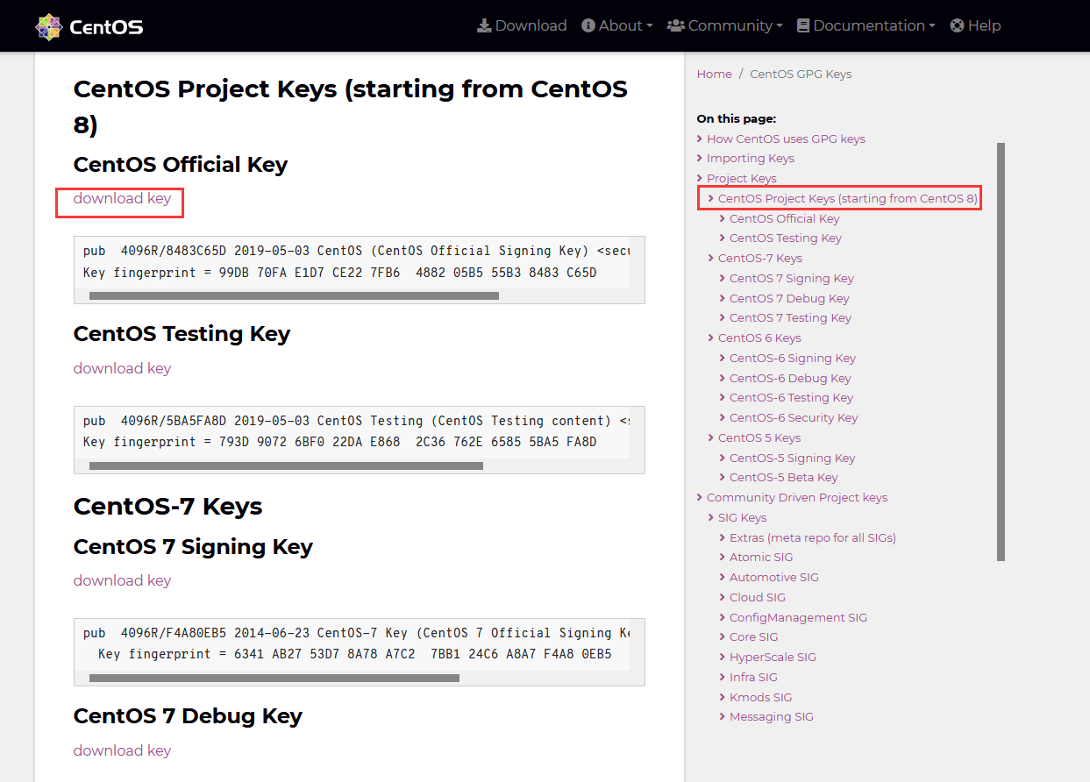This screenshot has height=782, width=1090.
Task: Open CentOS Official Key in sidebar
Action: point(784,218)
